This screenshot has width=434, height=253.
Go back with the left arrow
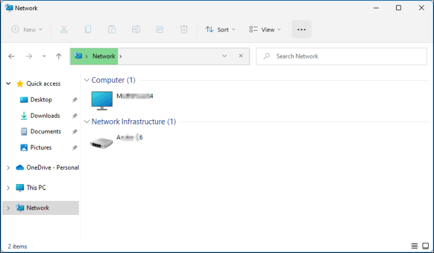(x=11, y=56)
